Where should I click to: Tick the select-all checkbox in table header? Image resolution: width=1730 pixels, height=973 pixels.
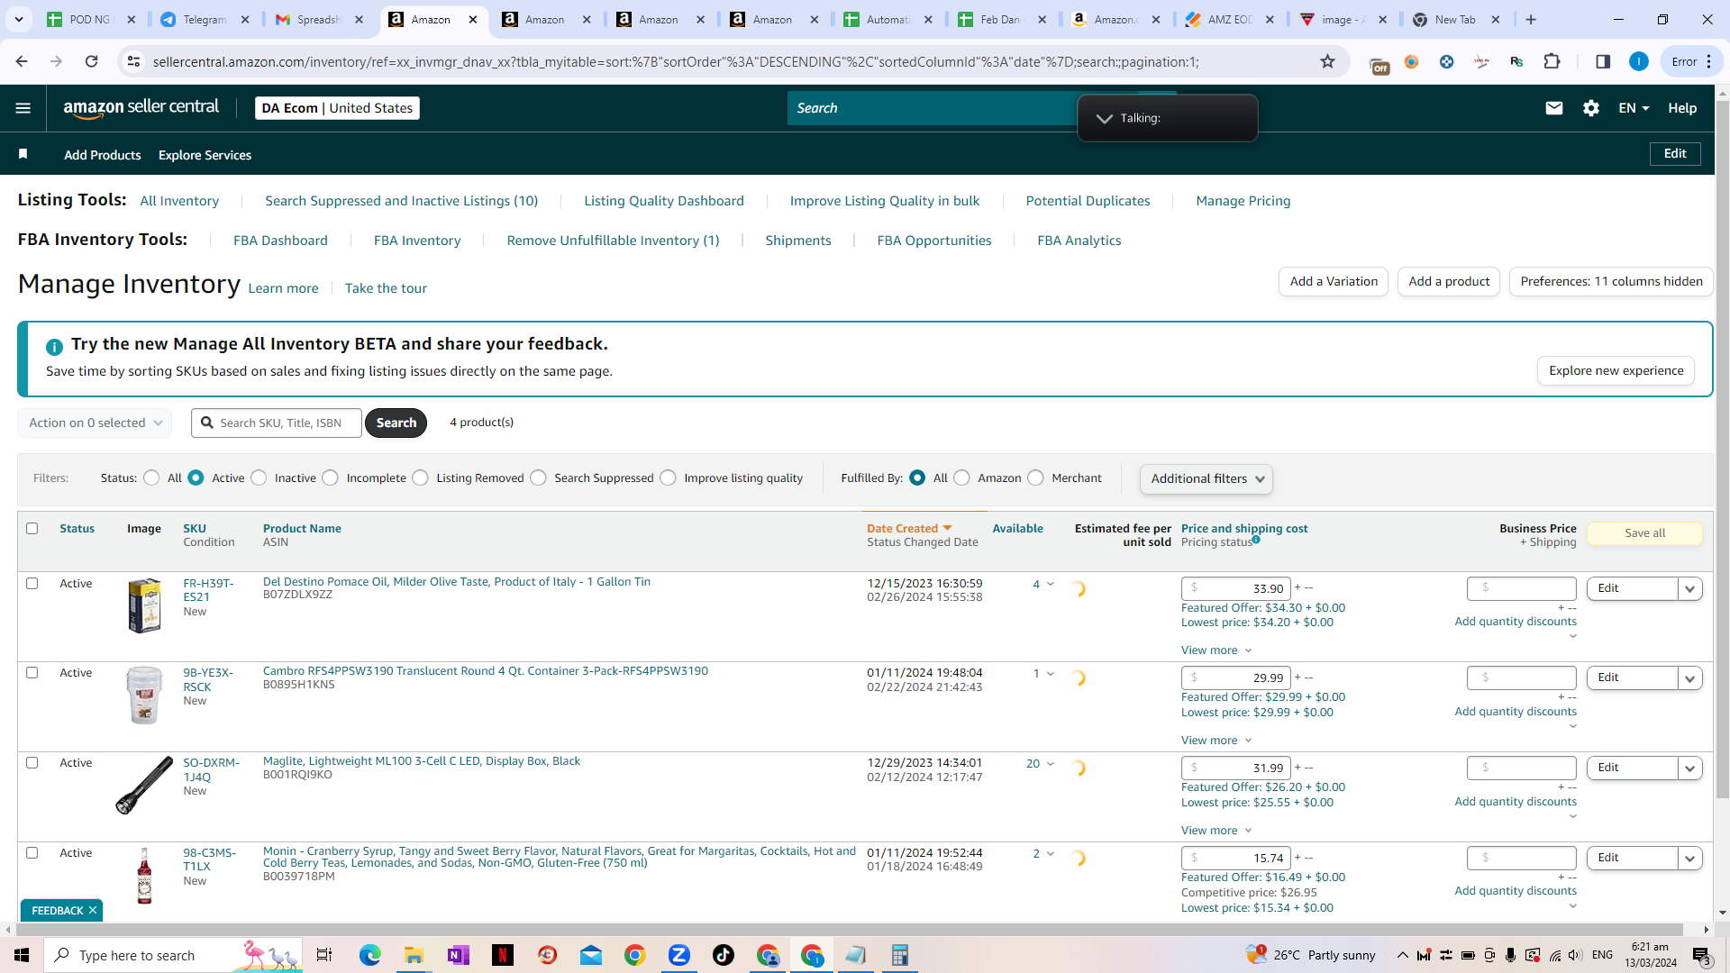32,529
